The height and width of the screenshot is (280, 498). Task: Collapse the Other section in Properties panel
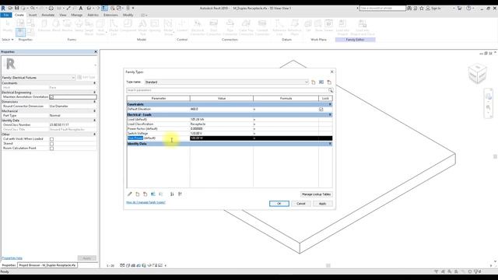click(95, 135)
